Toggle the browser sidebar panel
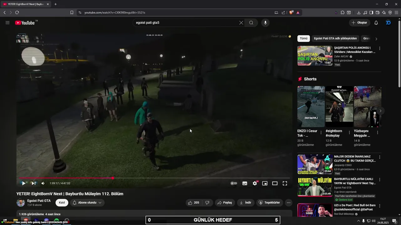 click(371, 12)
